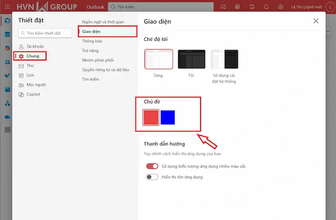Open the org chart icon in left rail
The image size is (336, 220).
[x=7, y=103]
